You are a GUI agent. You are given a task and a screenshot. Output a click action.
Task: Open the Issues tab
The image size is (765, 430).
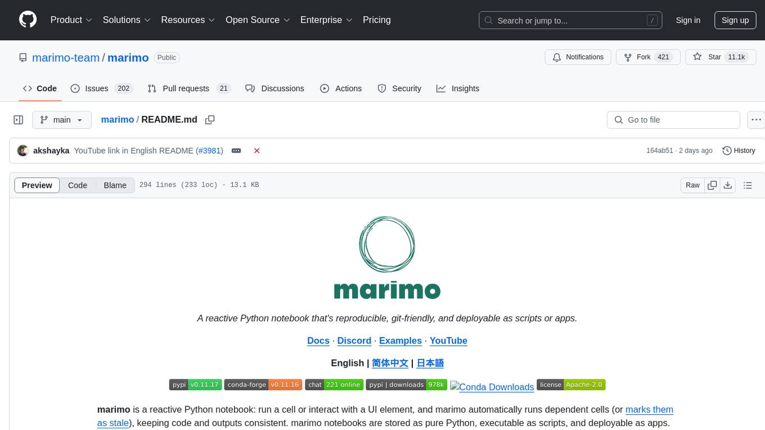[x=101, y=88]
